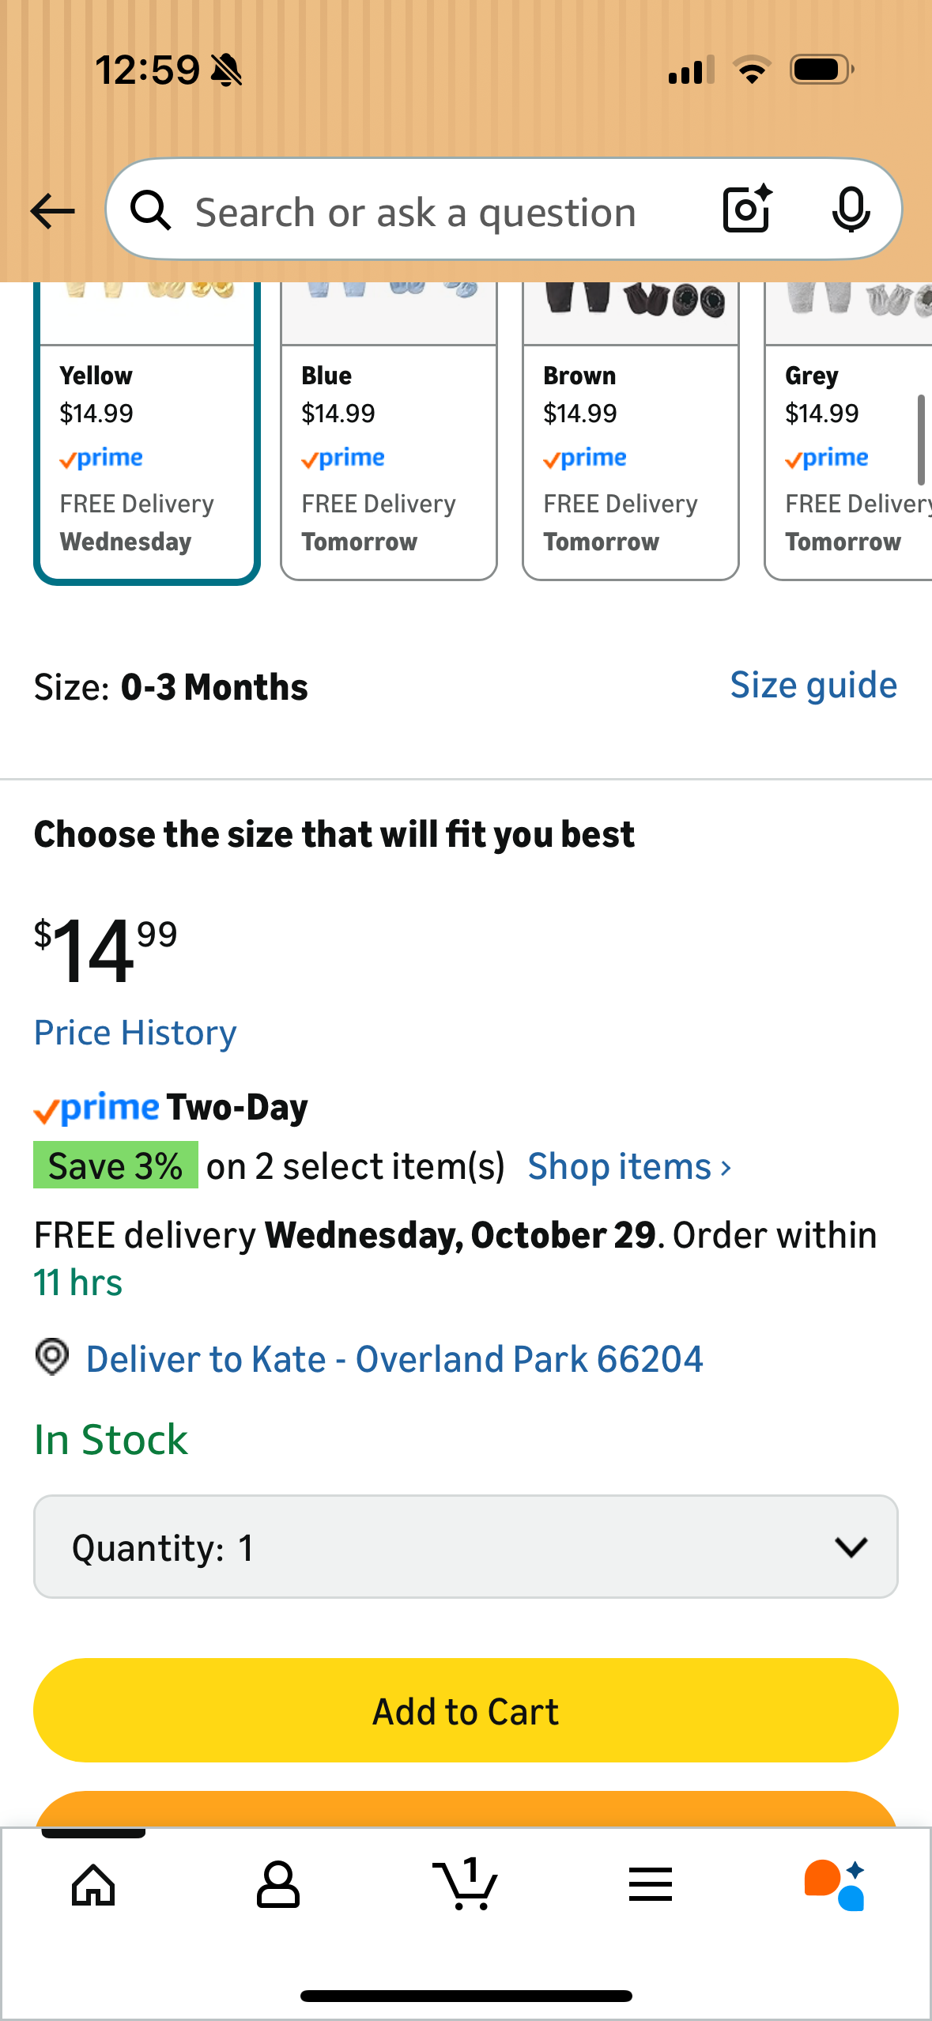Focus the search or ask field
The image size is (932, 2021).
(x=416, y=212)
